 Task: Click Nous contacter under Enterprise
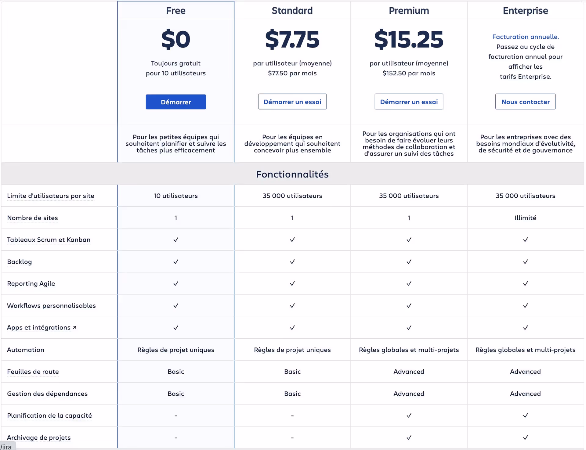525,101
